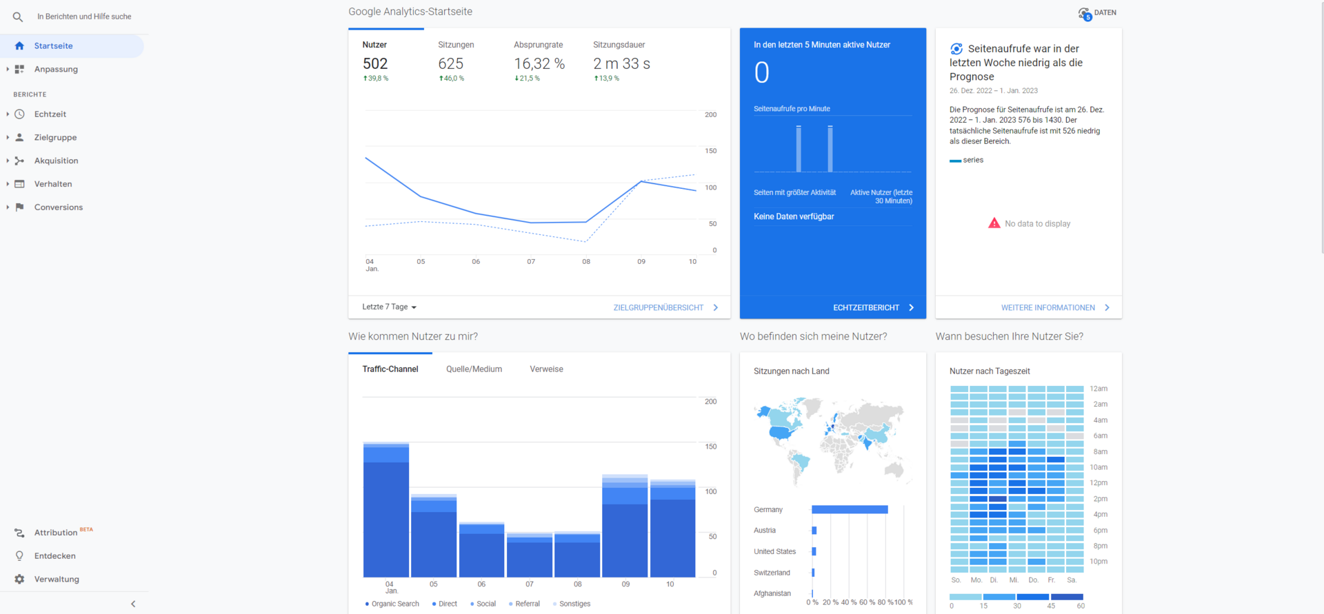Collapse the sidebar with the chevron
The image size is (1324, 614).
coord(133,604)
